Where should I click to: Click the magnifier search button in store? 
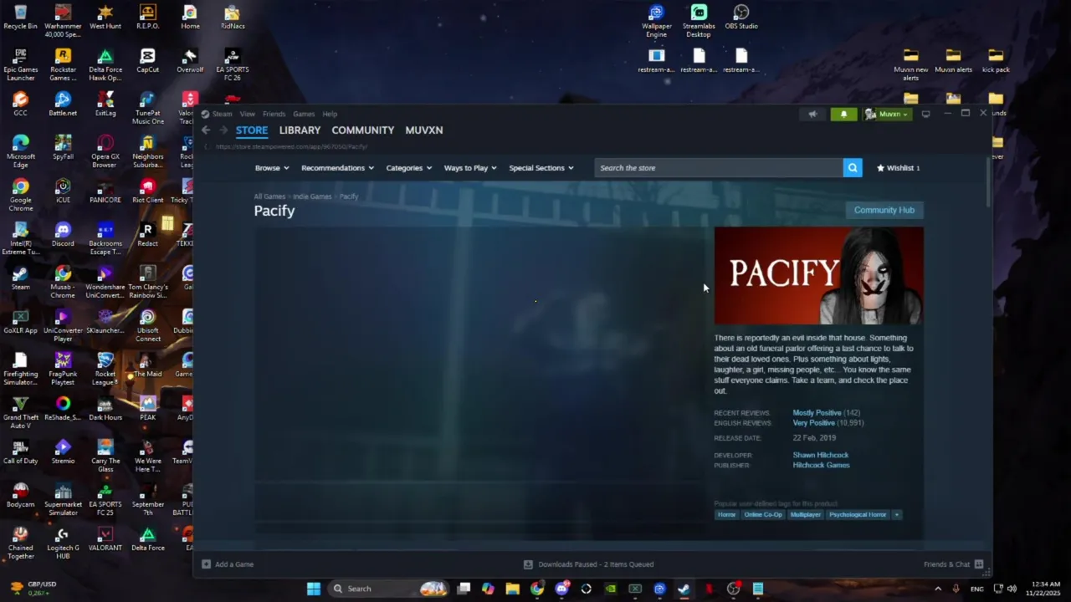click(x=853, y=168)
